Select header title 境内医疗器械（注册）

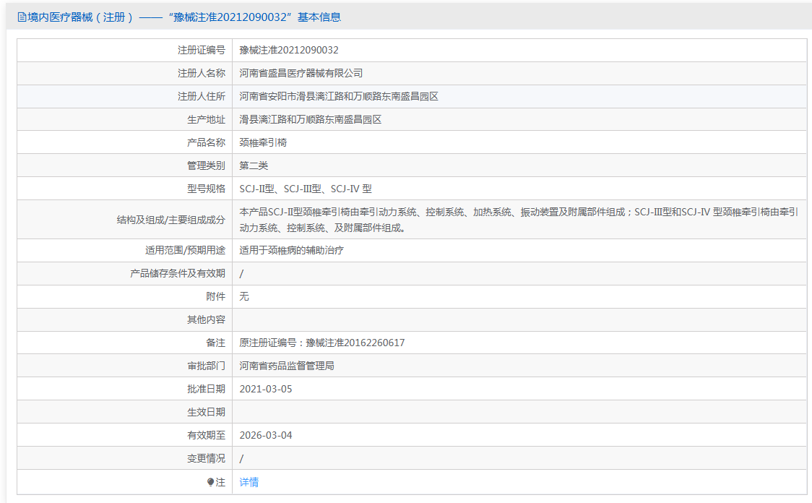pyautogui.click(x=81, y=17)
